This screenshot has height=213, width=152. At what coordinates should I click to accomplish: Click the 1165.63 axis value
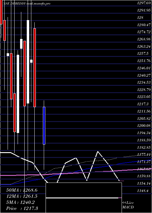[x=144, y=169]
